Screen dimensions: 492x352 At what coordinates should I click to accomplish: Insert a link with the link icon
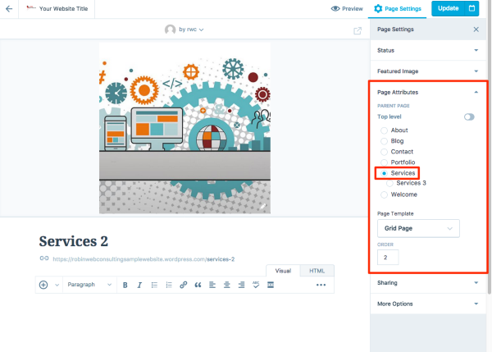(x=182, y=285)
